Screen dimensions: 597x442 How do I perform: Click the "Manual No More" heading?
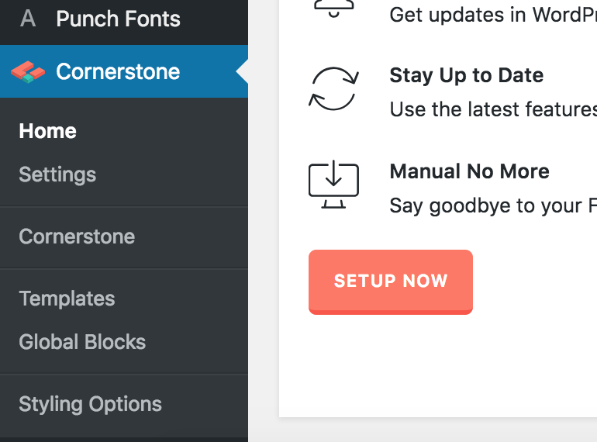[469, 171]
